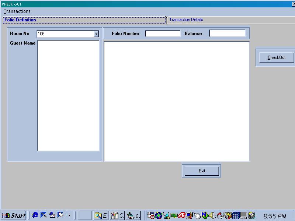Screen dimensions: 295x221
Task: Click the CheckOut button
Action: [x=276, y=57]
